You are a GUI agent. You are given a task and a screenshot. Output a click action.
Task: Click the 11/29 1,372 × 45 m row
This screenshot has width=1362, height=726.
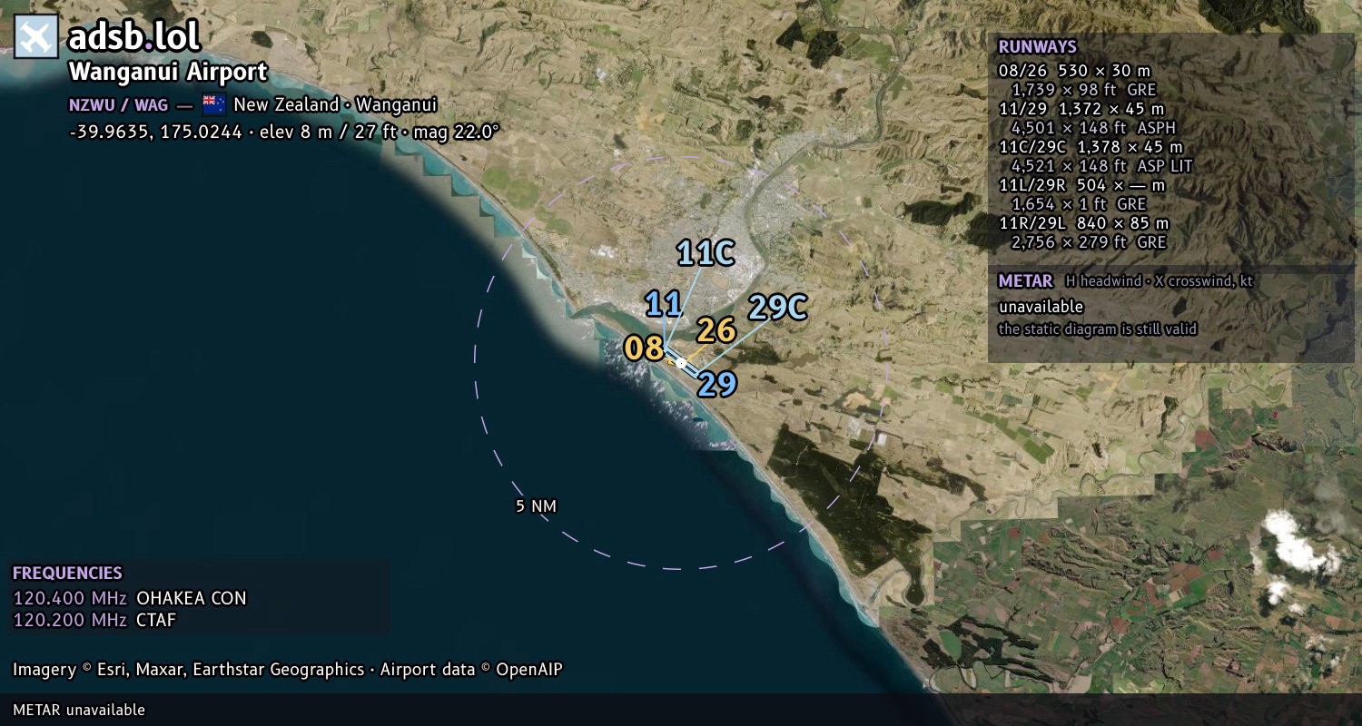[x=1081, y=109]
